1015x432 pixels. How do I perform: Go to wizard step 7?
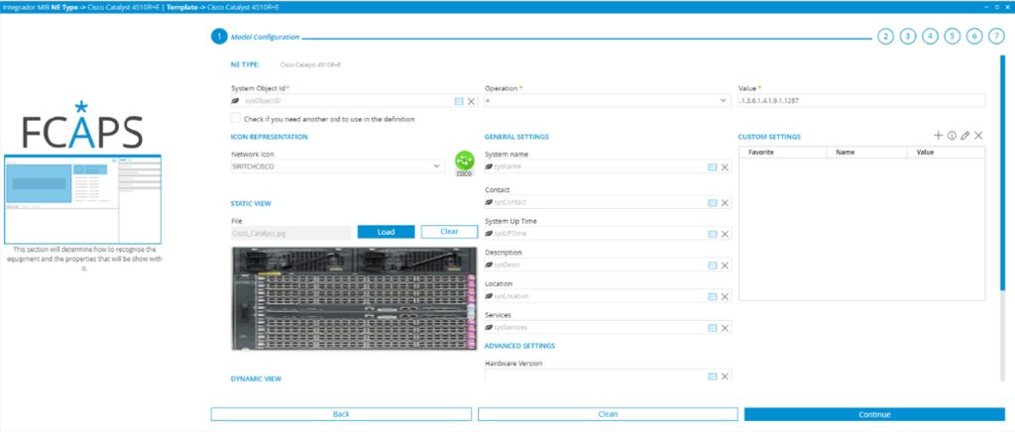997,37
